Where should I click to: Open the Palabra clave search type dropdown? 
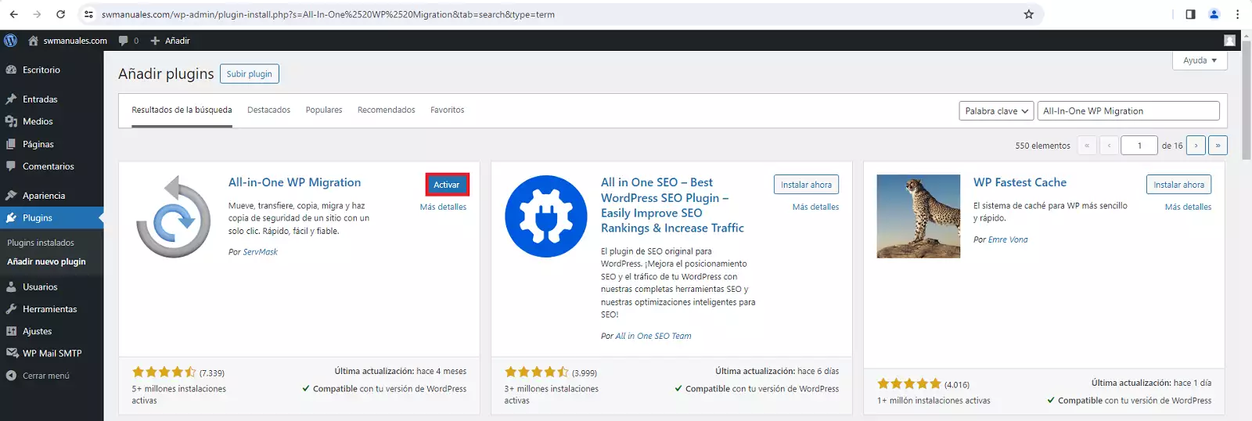coord(996,111)
